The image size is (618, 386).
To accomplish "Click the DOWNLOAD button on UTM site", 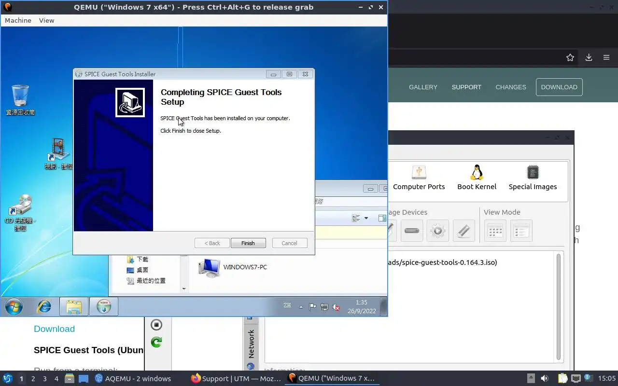I will (x=559, y=87).
